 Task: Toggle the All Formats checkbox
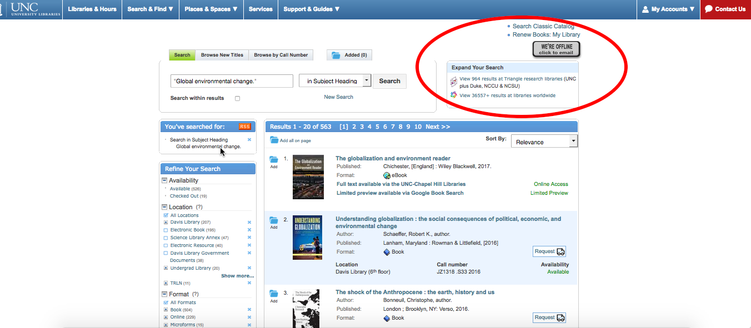166,302
